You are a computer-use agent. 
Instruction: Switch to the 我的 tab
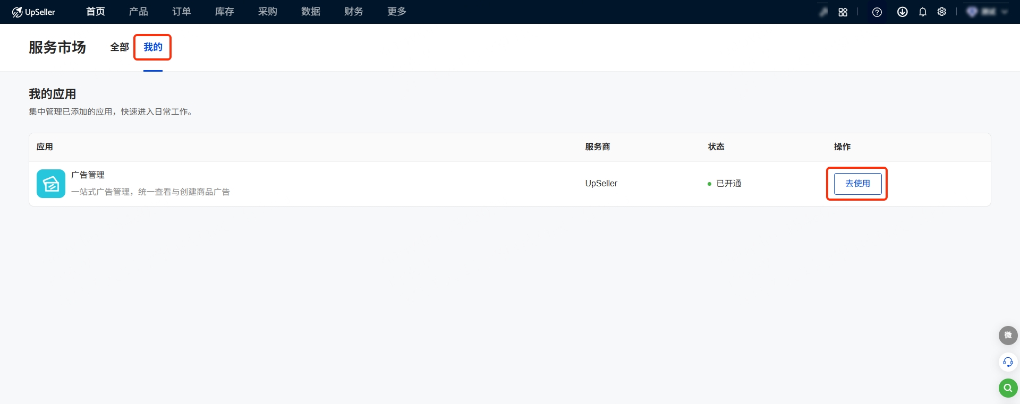pos(153,47)
